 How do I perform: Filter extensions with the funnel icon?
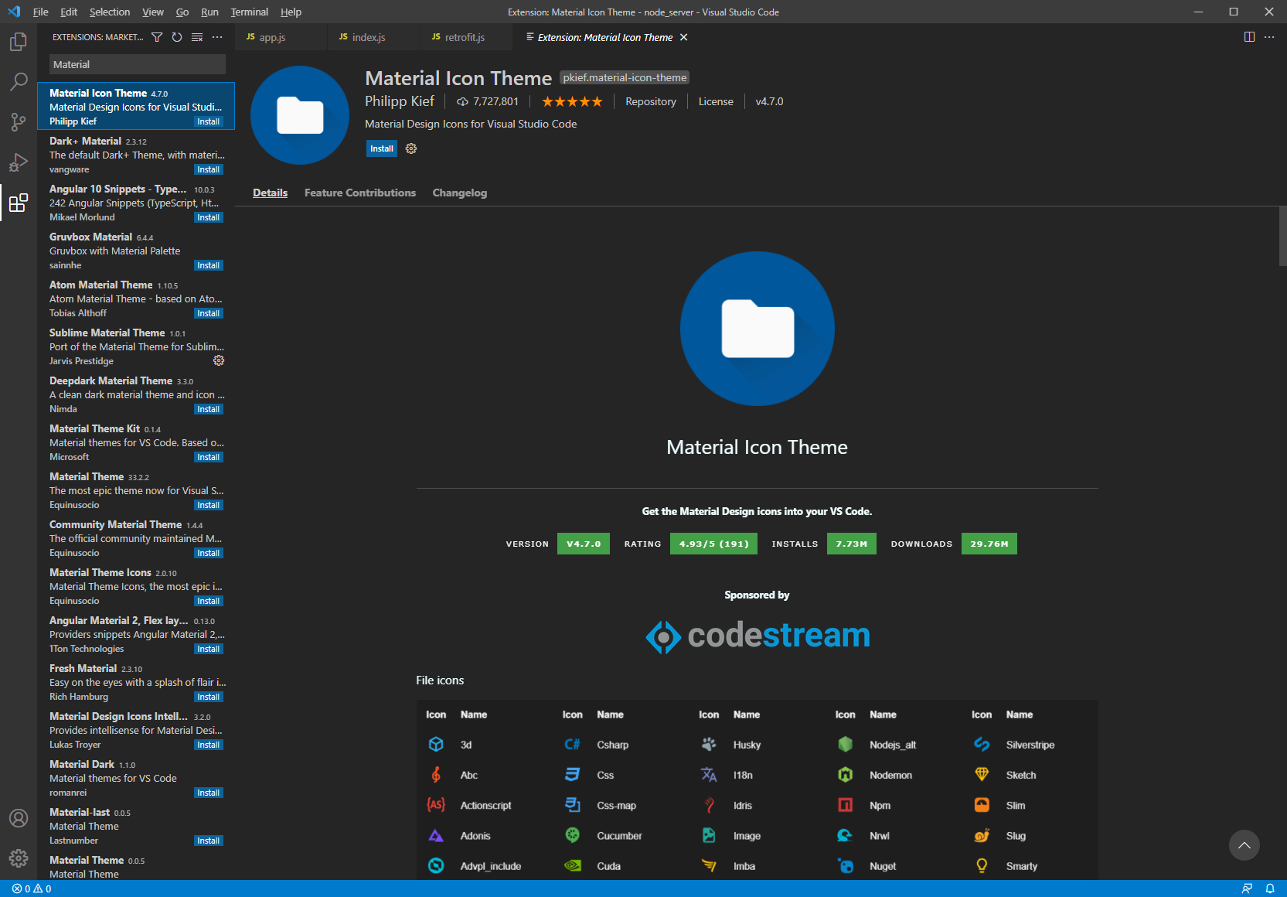pyautogui.click(x=157, y=37)
